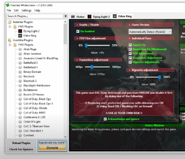
Task: Switch to the Dying Light 2 tab
Action: 99,17
